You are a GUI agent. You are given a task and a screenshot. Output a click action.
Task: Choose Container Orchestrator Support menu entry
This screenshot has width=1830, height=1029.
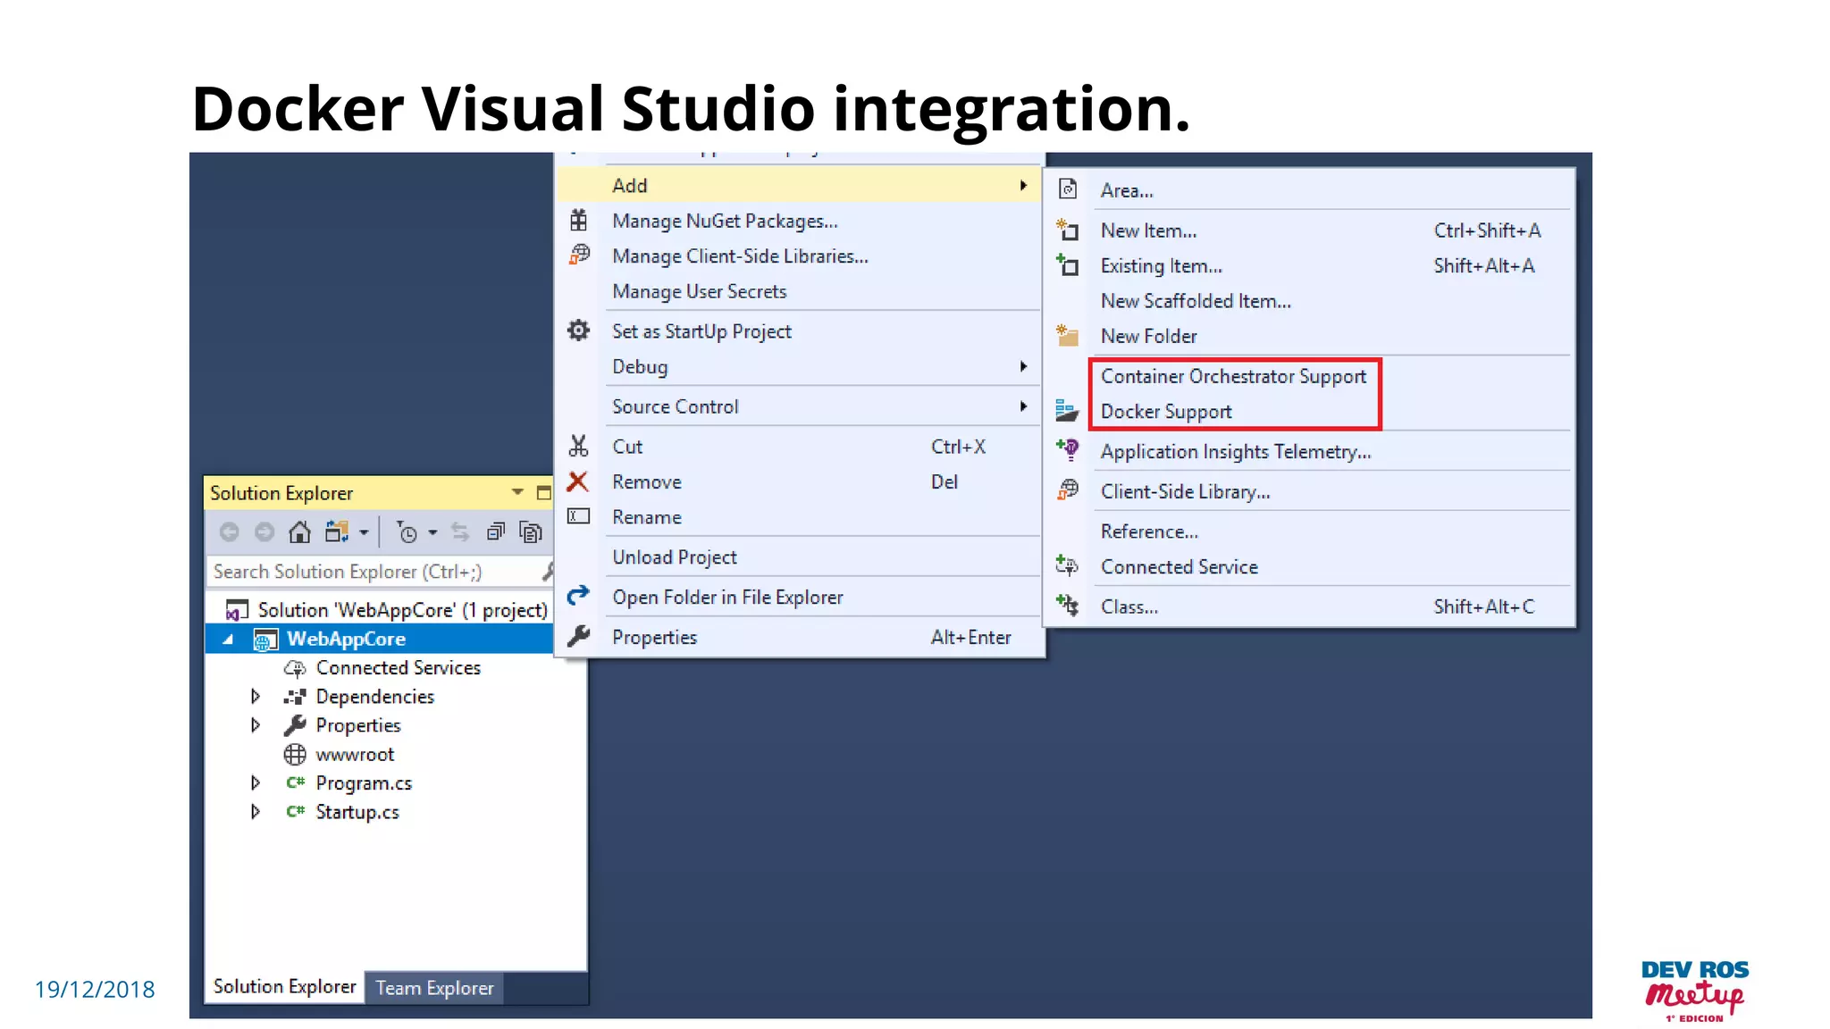coord(1233,377)
